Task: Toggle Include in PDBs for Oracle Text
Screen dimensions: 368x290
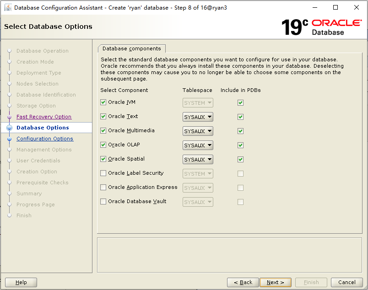Action: point(240,117)
